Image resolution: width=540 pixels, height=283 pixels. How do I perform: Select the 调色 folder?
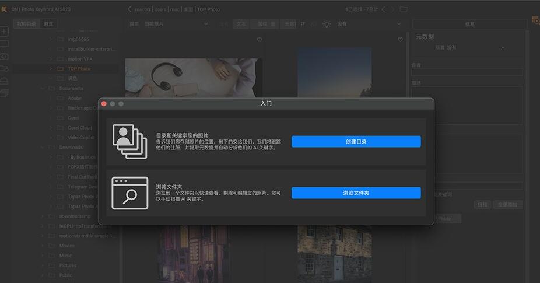click(72, 79)
